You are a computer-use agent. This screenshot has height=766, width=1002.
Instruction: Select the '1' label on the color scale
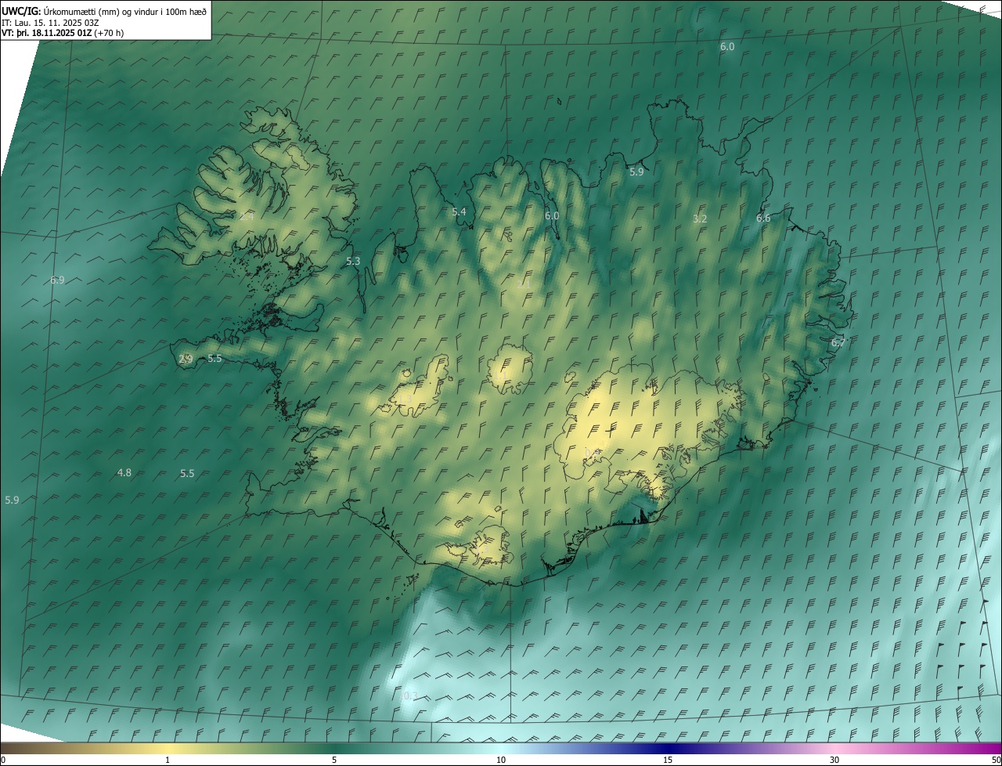tap(168, 760)
